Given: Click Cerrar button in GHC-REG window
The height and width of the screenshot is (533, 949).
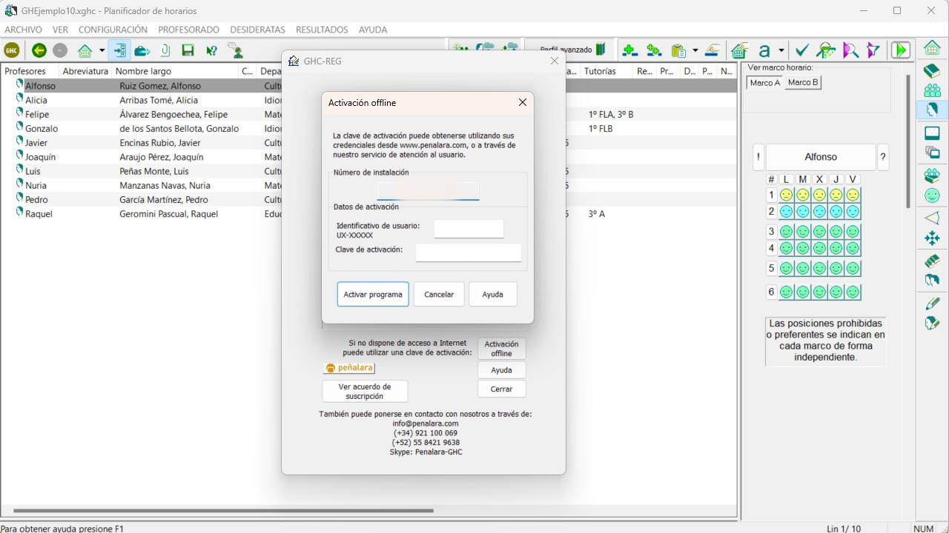Looking at the screenshot, I should [x=501, y=389].
